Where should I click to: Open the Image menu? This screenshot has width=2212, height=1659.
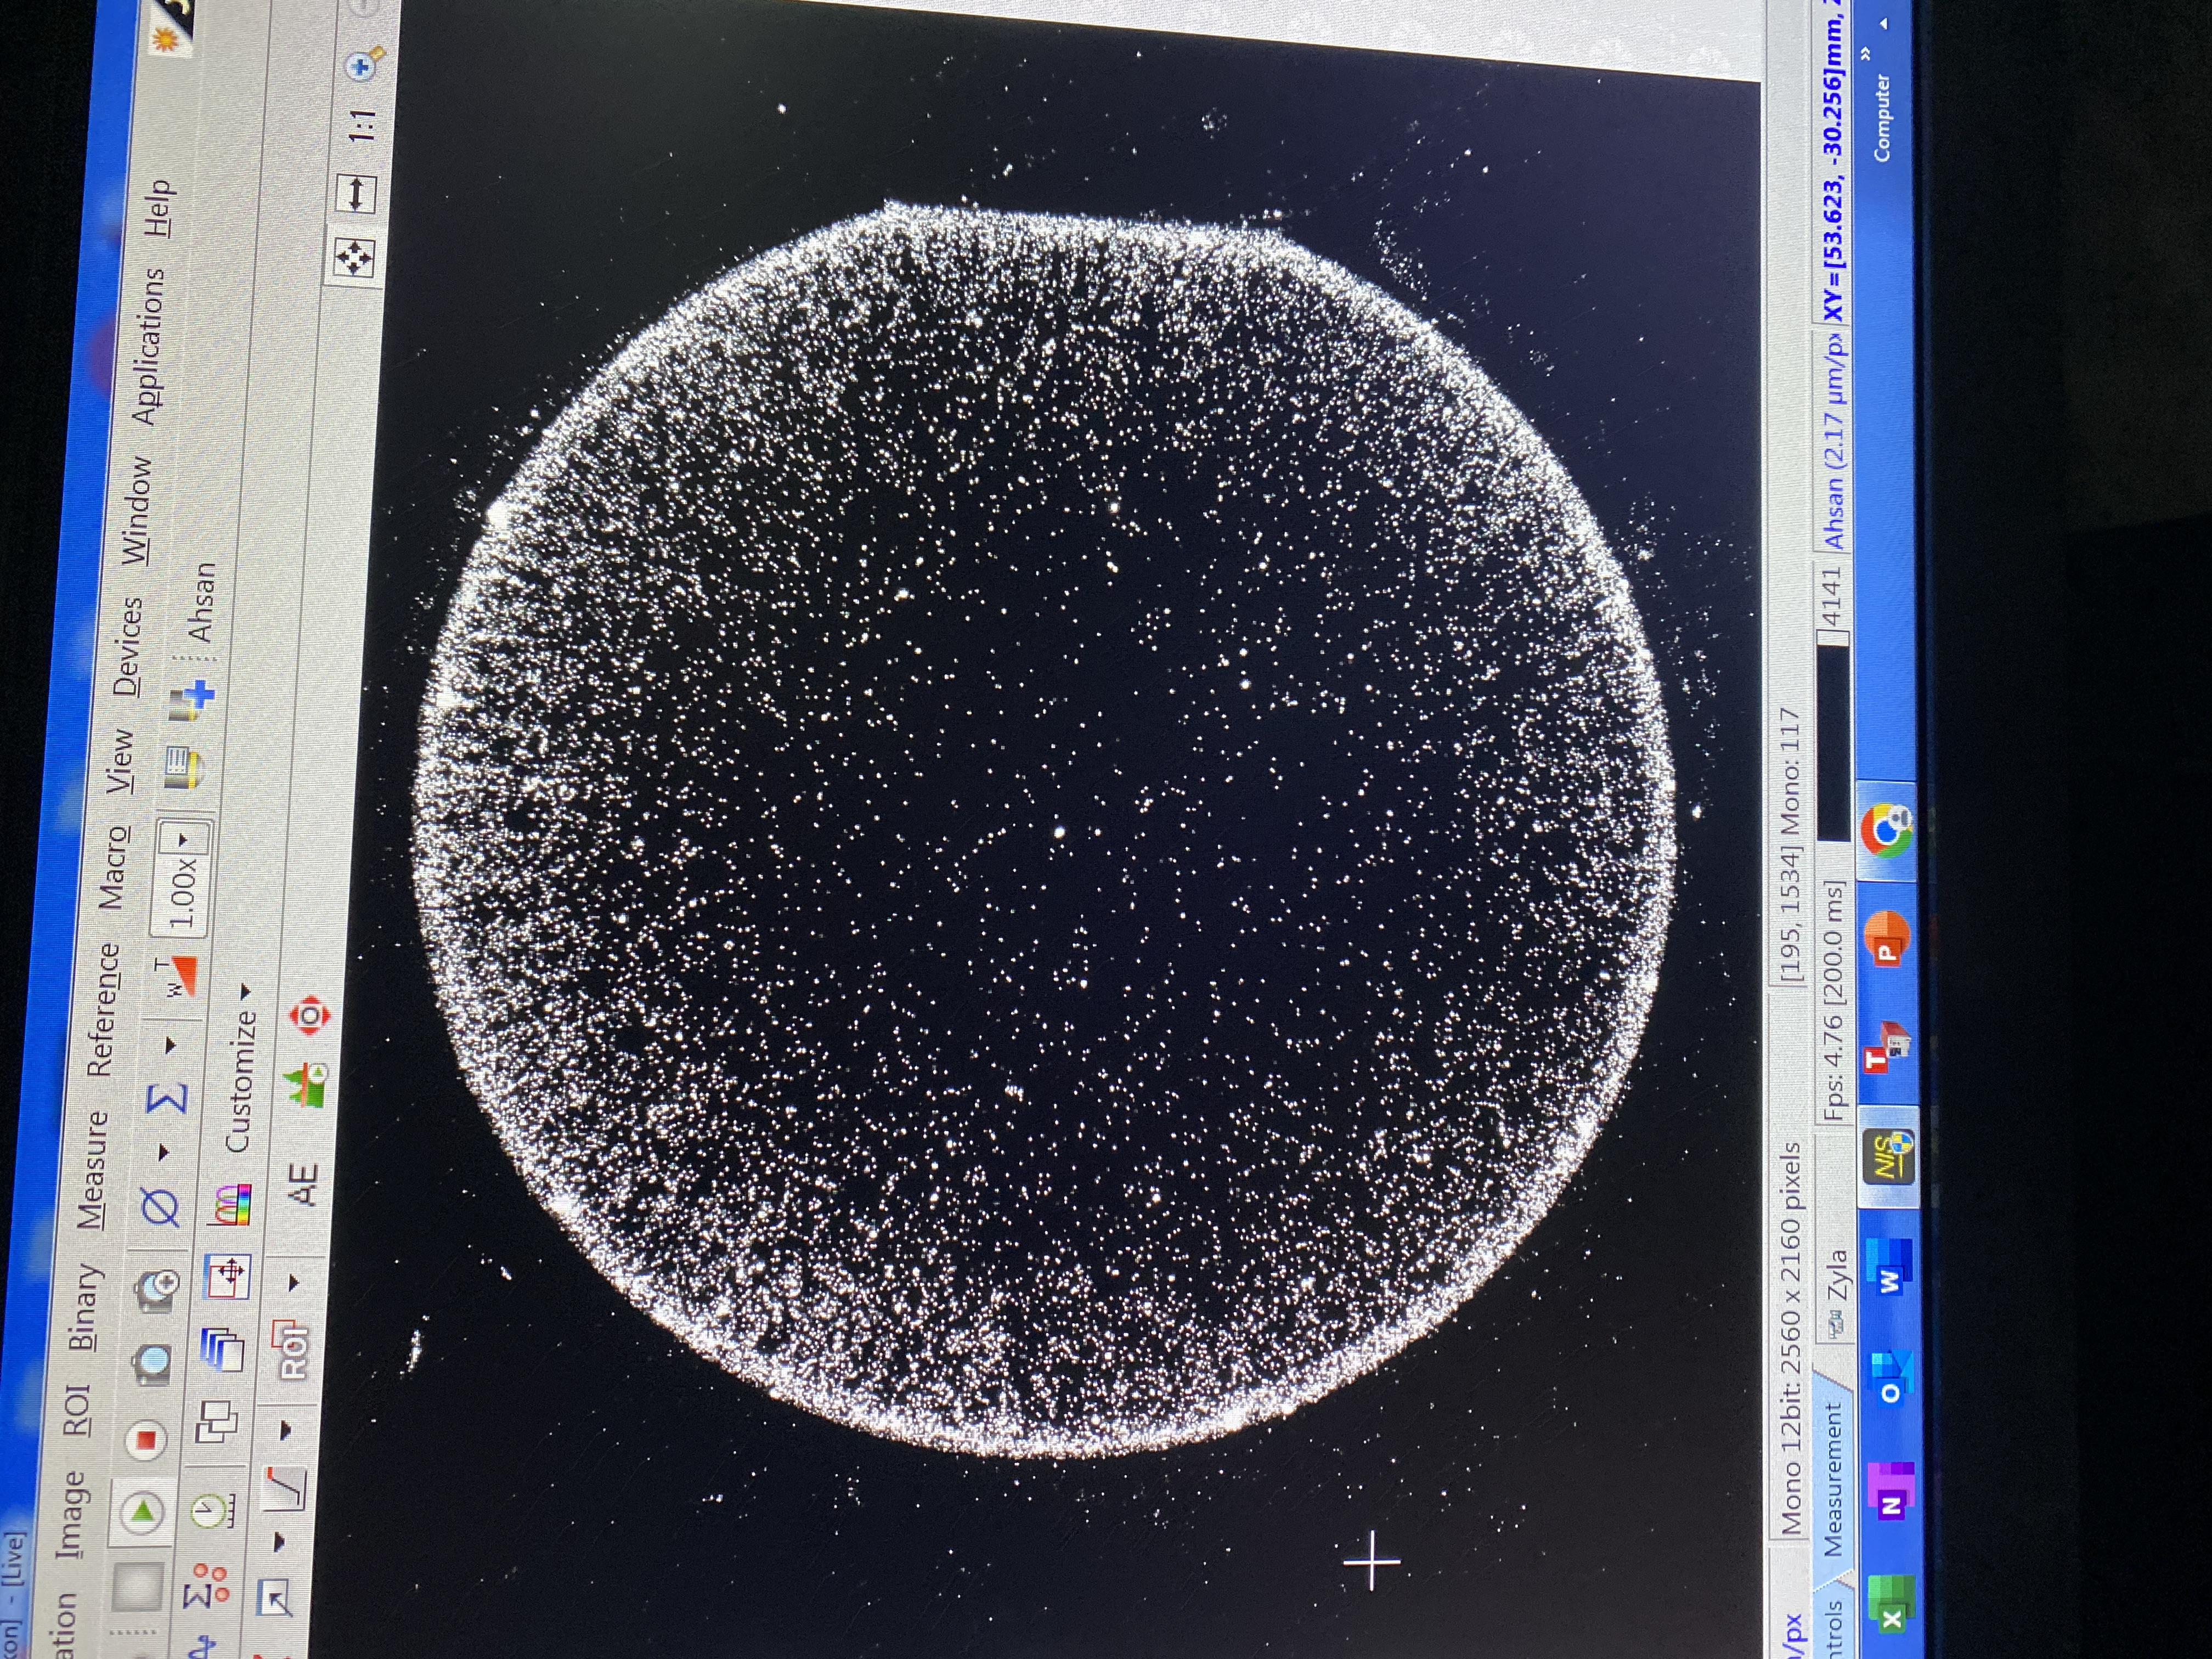point(74,1514)
